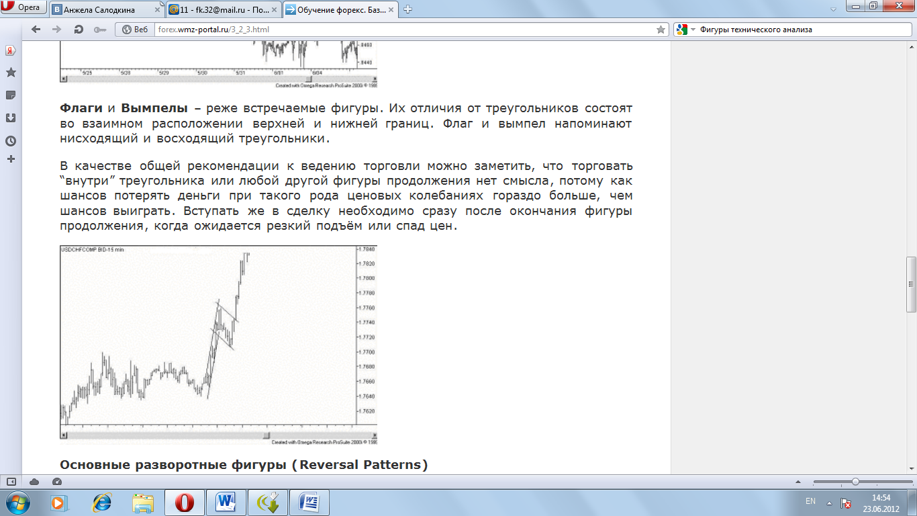
Task: Open the Downloads panel in the sidebar
Action: [11, 118]
